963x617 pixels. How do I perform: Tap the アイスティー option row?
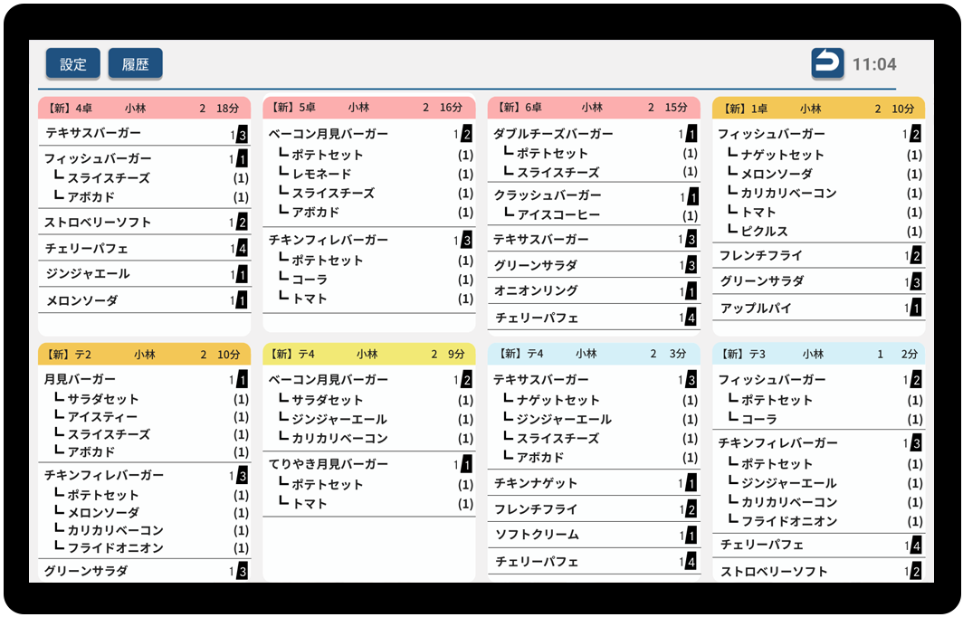pyautogui.click(x=144, y=417)
